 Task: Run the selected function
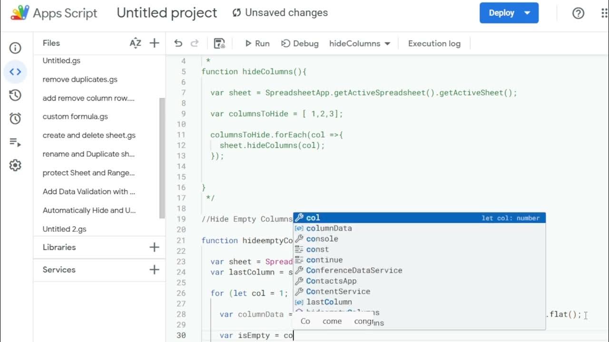pyautogui.click(x=257, y=44)
